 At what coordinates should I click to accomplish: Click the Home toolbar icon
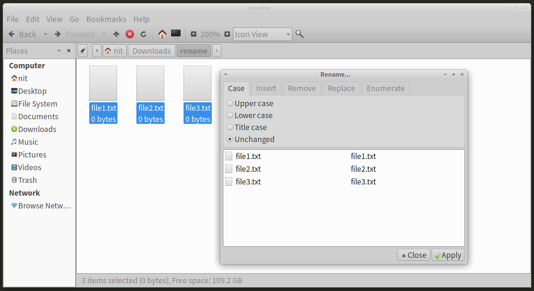(x=162, y=34)
